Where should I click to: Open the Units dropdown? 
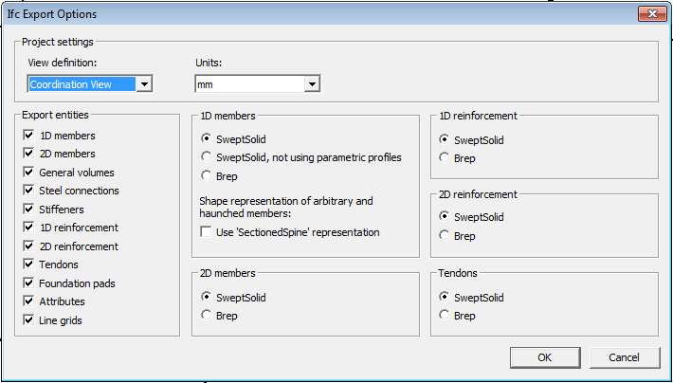(x=311, y=84)
